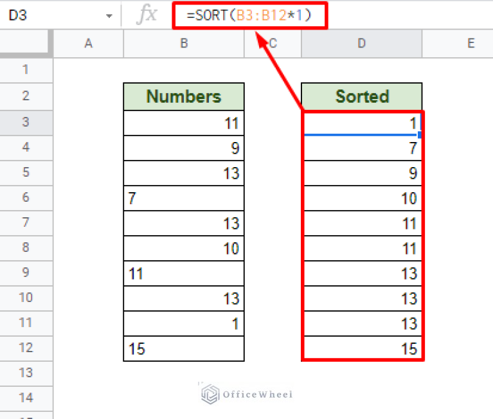Select column E header
Image resolution: width=493 pixels, height=419 pixels.
[471, 44]
